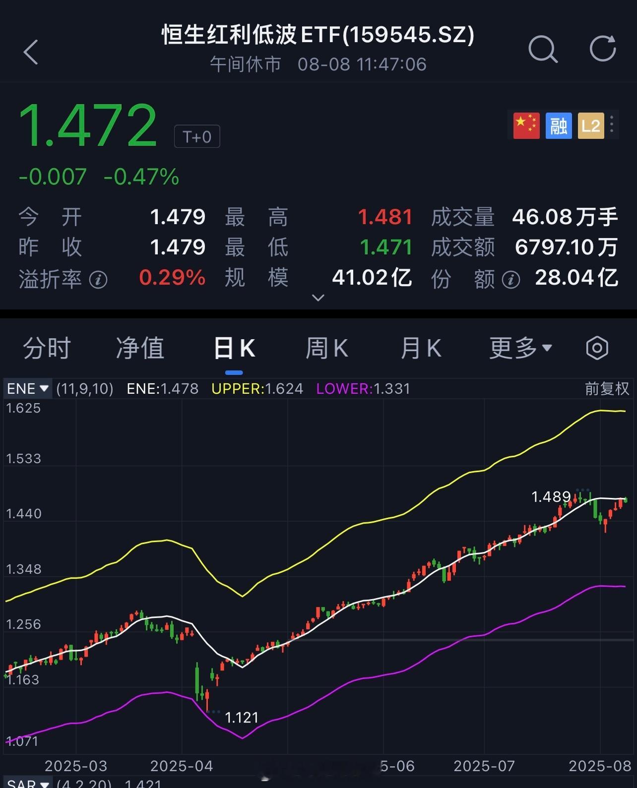The height and width of the screenshot is (788, 637).
Task: Open chart settings hexagon icon
Action: click(597, 348)
